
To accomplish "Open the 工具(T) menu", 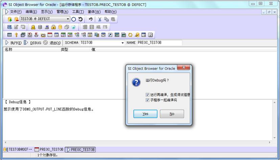I will click(x=78, y=12).
